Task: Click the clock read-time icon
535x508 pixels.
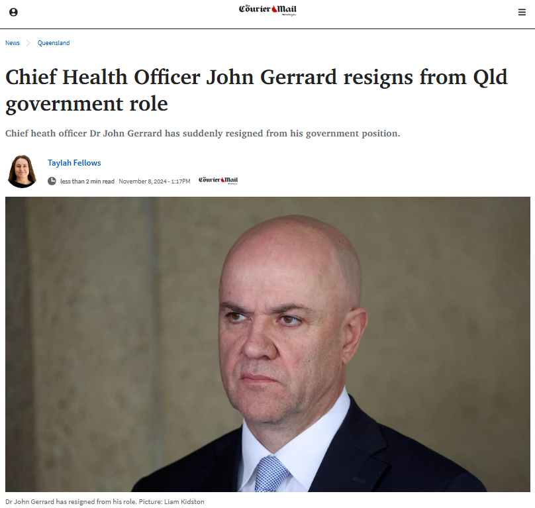Action: tap(52, 181)
